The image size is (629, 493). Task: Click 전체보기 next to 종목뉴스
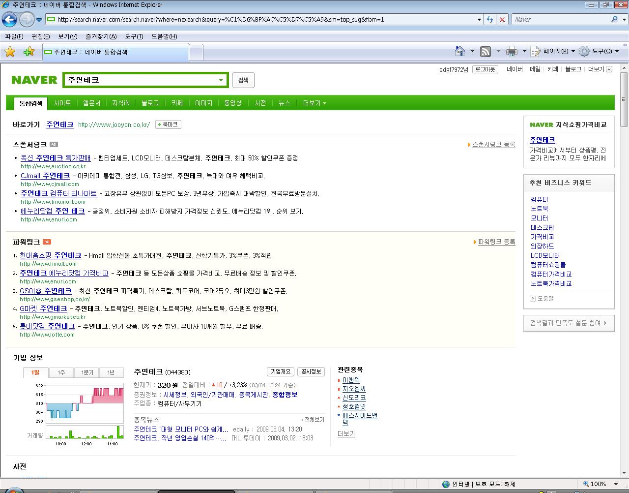pyautogui.click(x=313, y=420)
